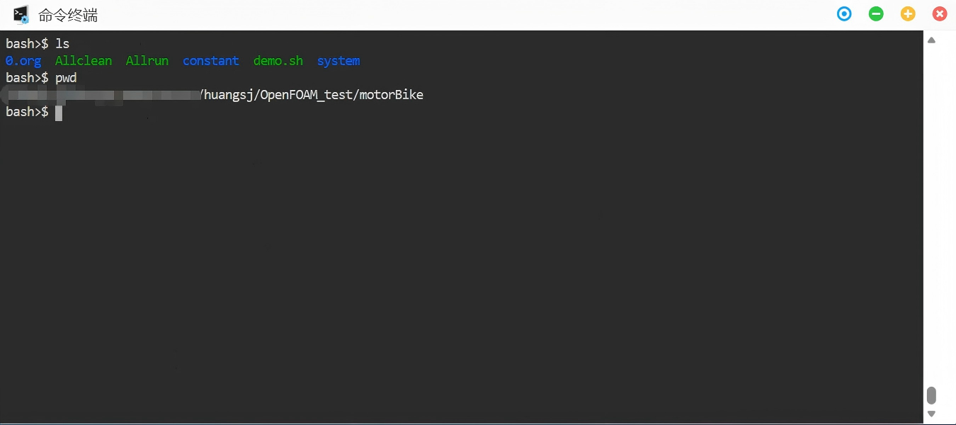Viewport: 956px width, 425px height.
Task: Click the demo.sh file name
Action: click(x=278, y=61)
